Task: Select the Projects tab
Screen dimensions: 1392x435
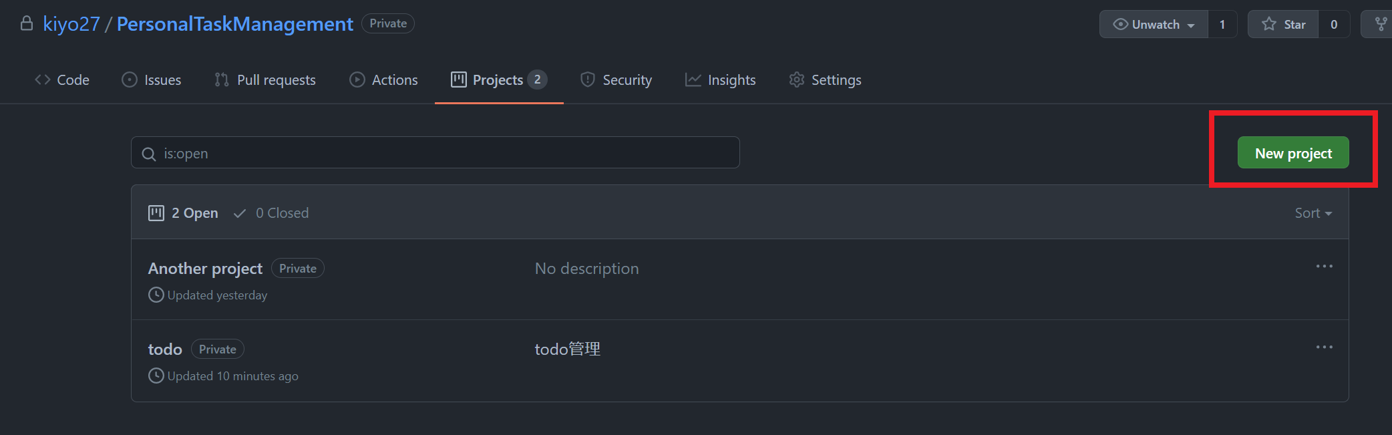Action: click(499, 80)
